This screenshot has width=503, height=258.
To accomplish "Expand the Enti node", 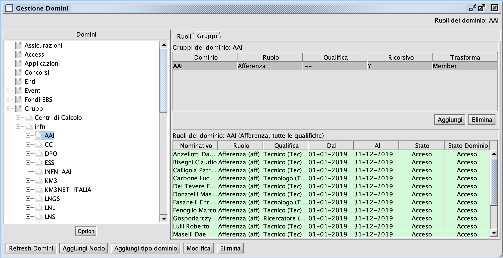I will click(x=8, y=81).
